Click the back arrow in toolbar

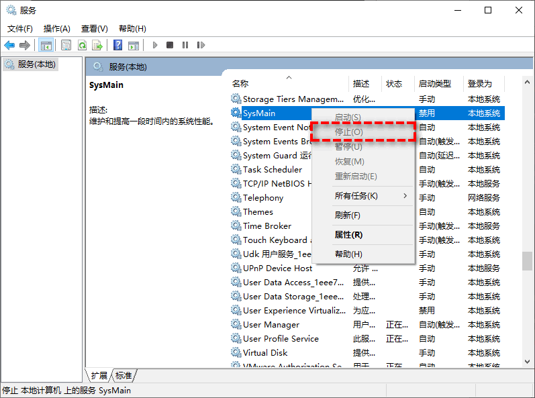(9, 45)
